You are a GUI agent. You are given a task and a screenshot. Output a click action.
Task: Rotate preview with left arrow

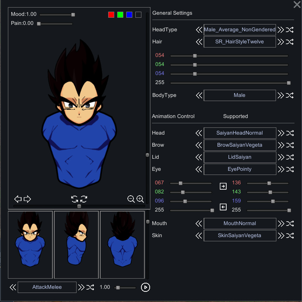point(18,199)
